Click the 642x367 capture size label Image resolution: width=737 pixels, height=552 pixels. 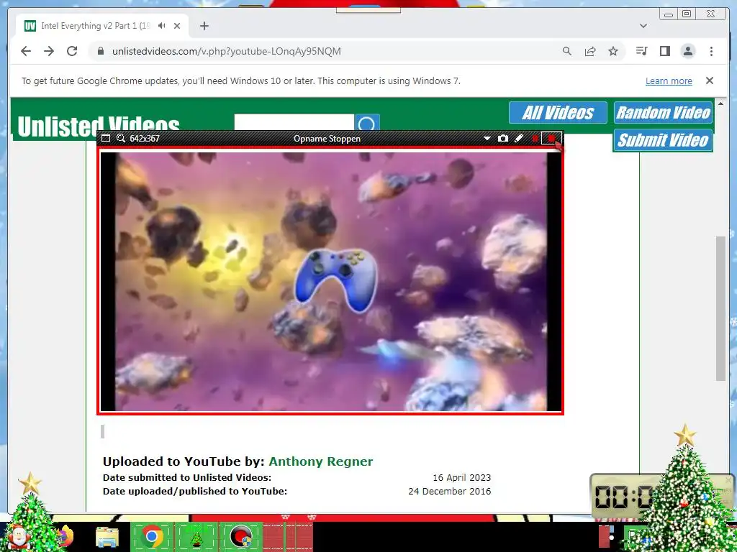(145, 139)
